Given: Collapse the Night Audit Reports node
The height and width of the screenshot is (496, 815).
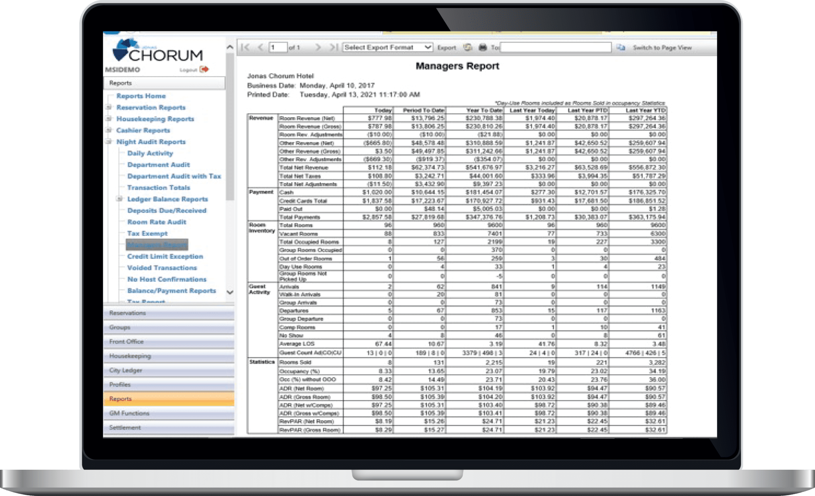Looking at the screenshot, I should coord(109,142).
